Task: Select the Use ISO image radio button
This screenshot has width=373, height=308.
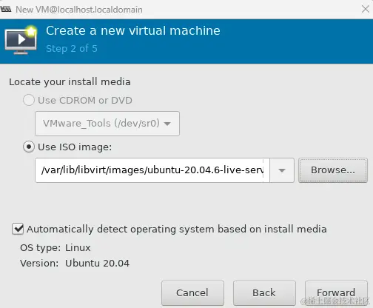Action: pos(29,147)
